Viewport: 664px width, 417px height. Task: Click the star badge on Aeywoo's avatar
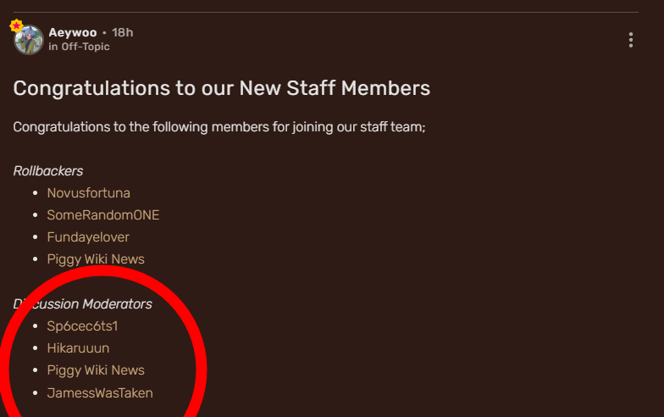(16, 26)
